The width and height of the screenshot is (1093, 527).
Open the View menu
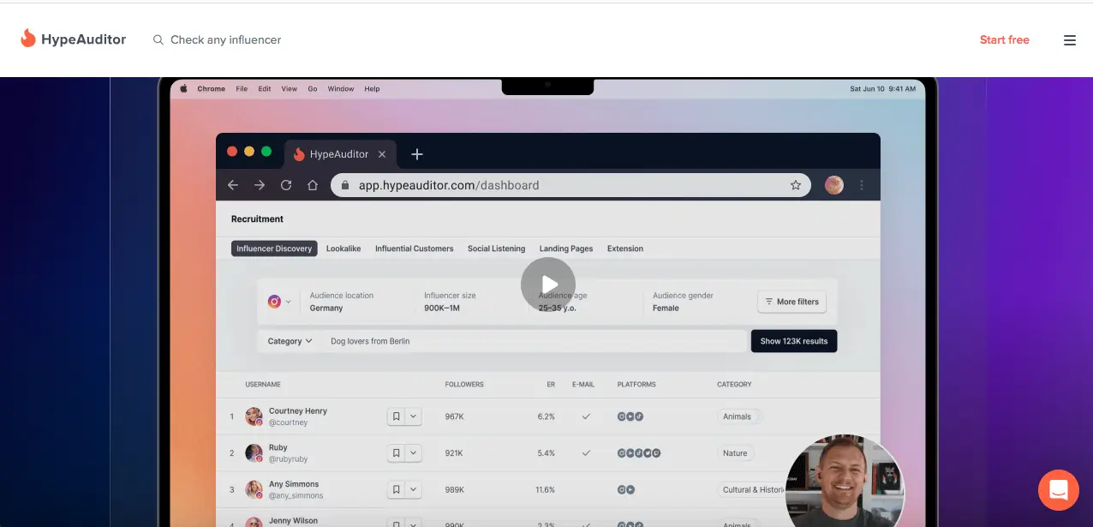pyautogui.click(x=290, y=88)
